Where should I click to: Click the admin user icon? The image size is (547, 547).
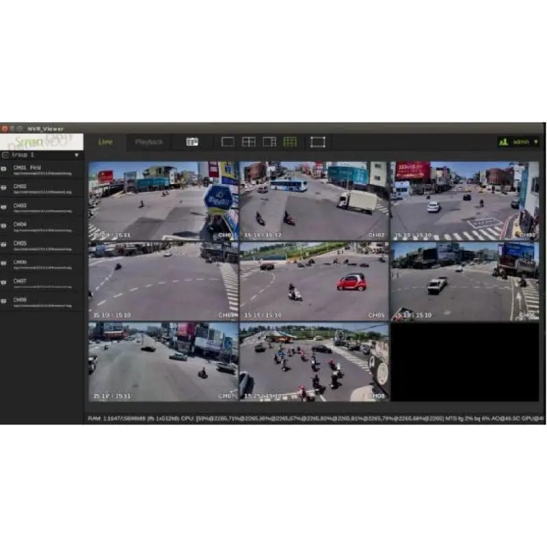point(503,142)
